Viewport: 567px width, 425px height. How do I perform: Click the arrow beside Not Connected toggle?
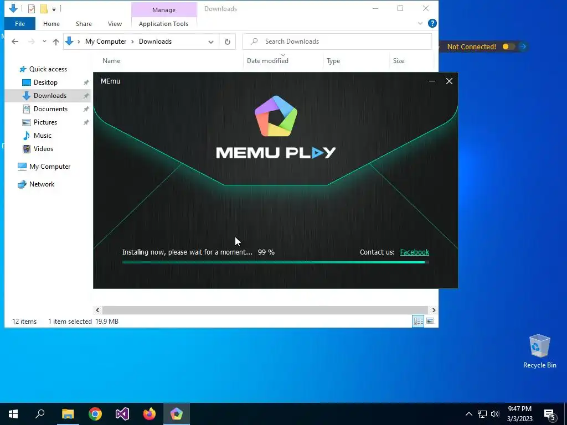[523, 46]
